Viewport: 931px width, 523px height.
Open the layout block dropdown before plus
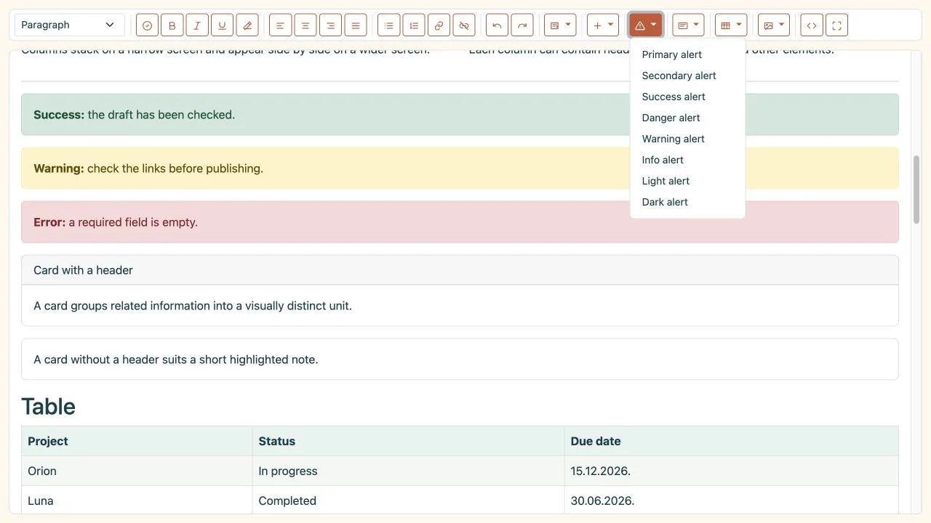point(560,25)
